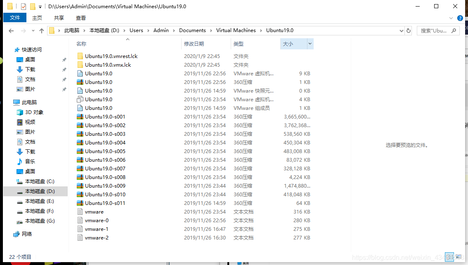Viewport: 468px width, 265px height.
Task: Select the Ubuntu19.0.vmrest.lck folder icon
Action: [80, 56]
